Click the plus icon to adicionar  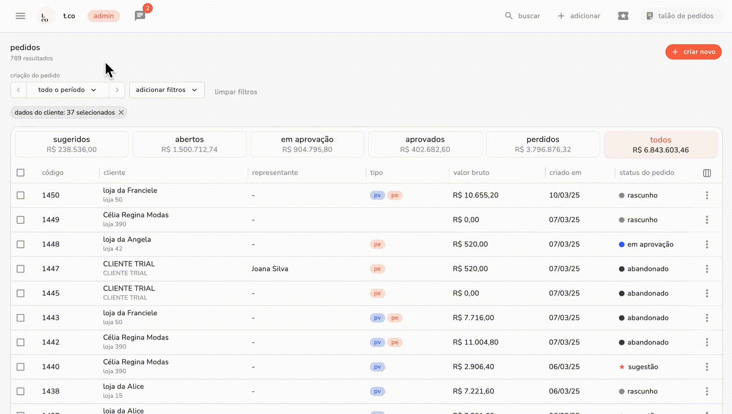(x=561, y=16)
